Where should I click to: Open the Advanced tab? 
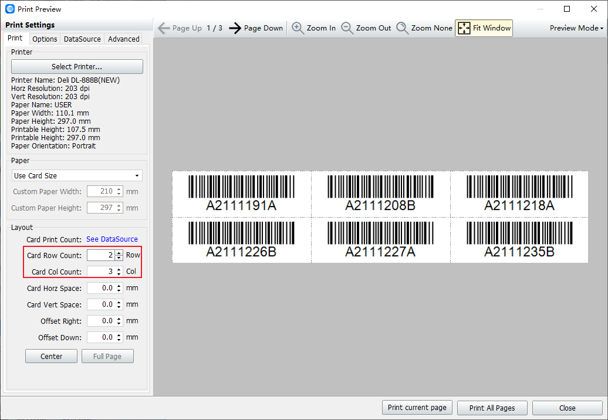coord(124,39)
